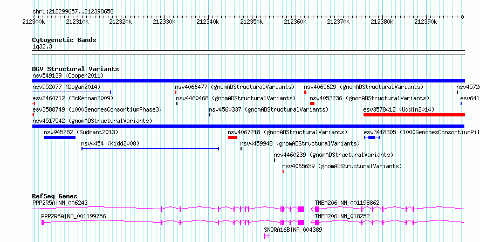The height and width of the screenshot is (242, 480).
Task: Select the SNORA16B magenta arrow glyph
Action: [266, 236]
